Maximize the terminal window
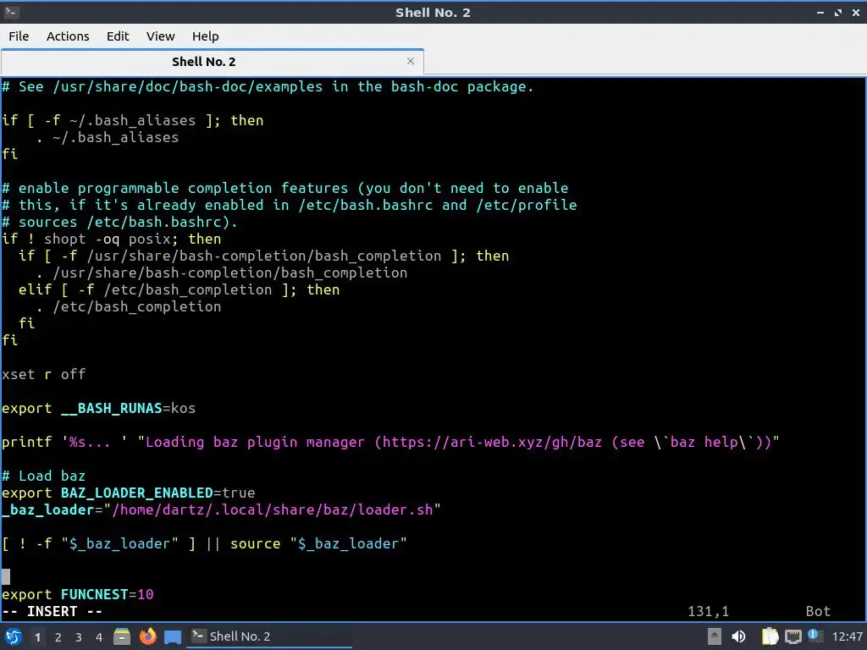867x650 pixels. (838, 13)
